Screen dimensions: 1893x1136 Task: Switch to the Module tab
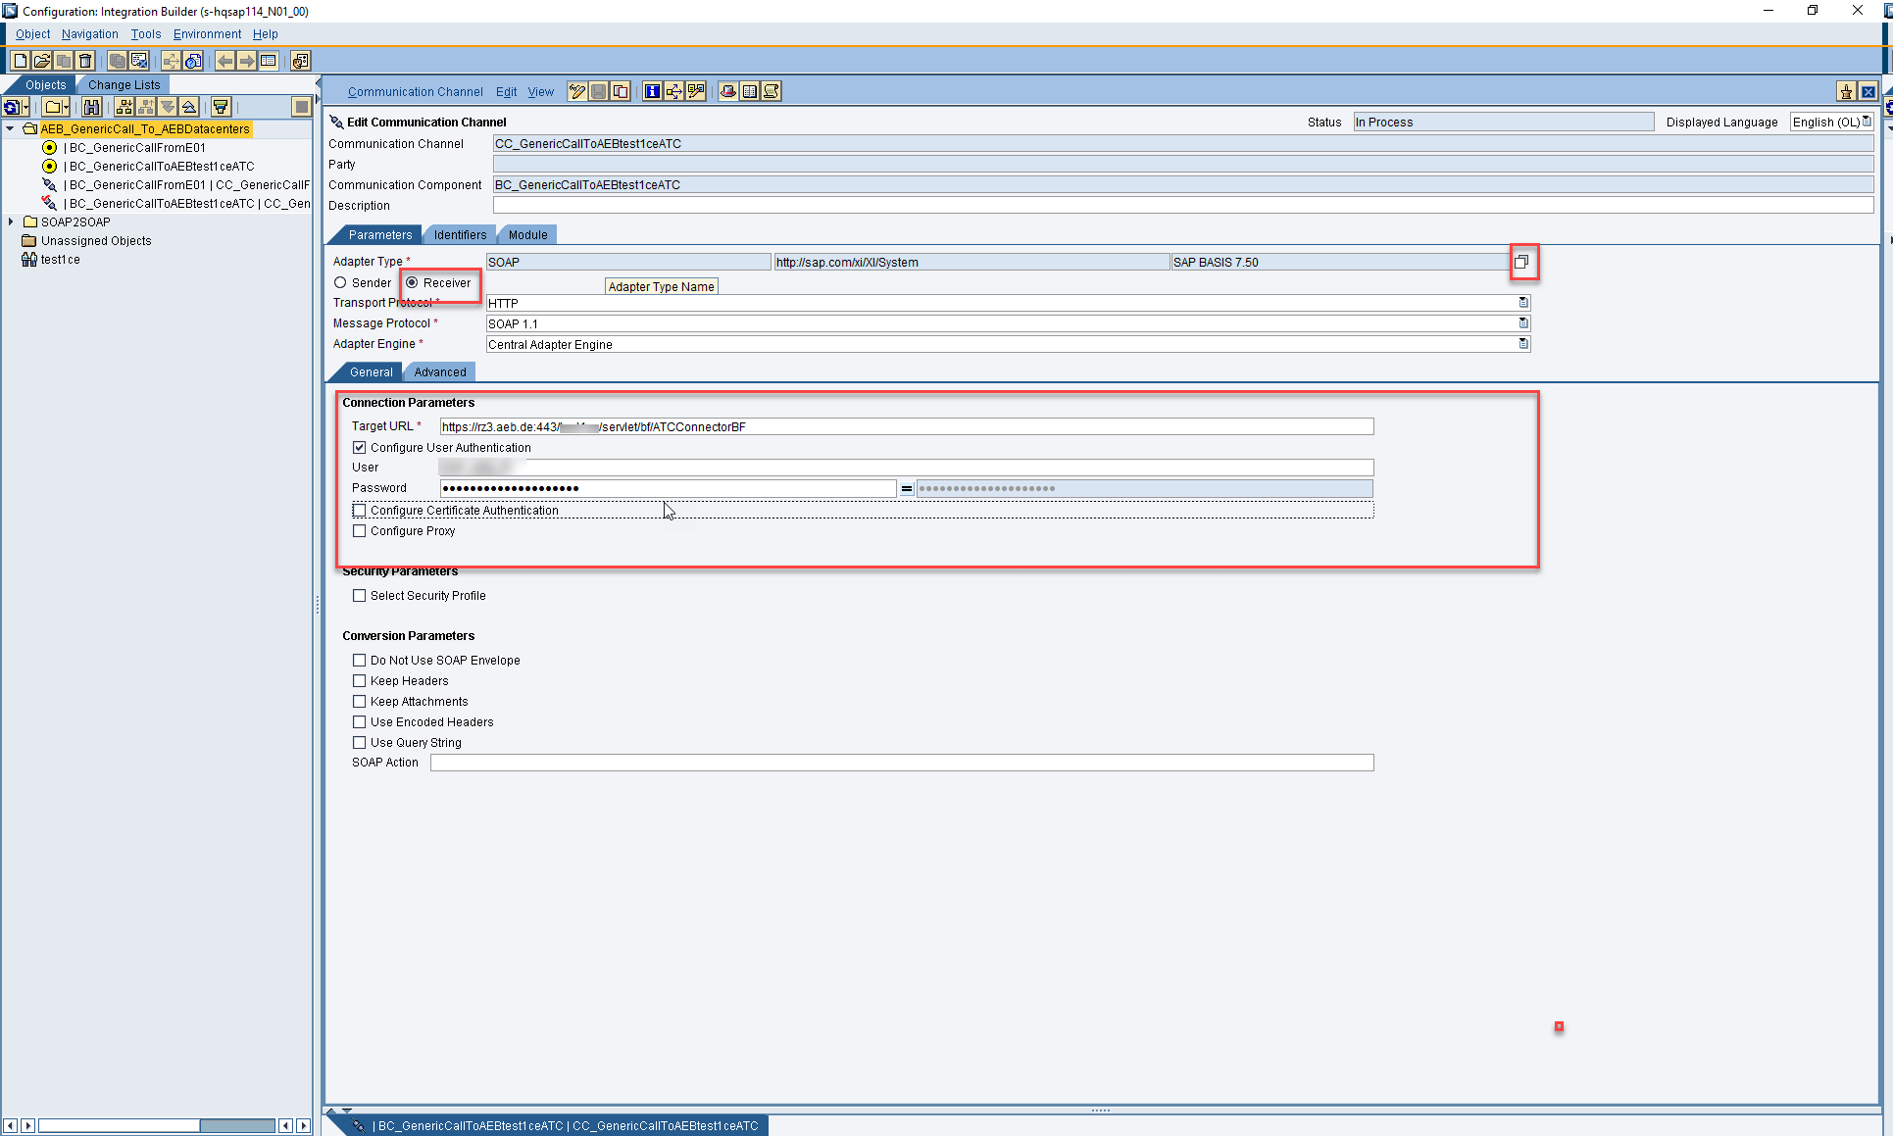[527, 234]
